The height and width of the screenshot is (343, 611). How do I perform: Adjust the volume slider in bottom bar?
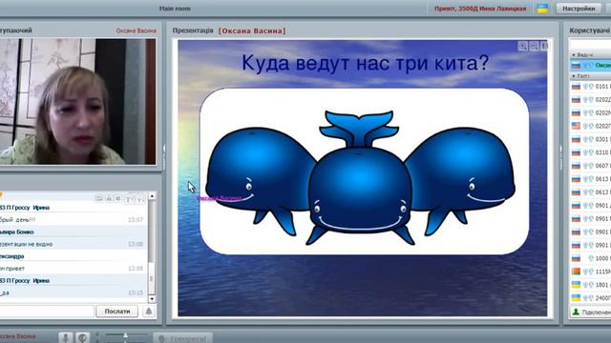pos(125,335)
